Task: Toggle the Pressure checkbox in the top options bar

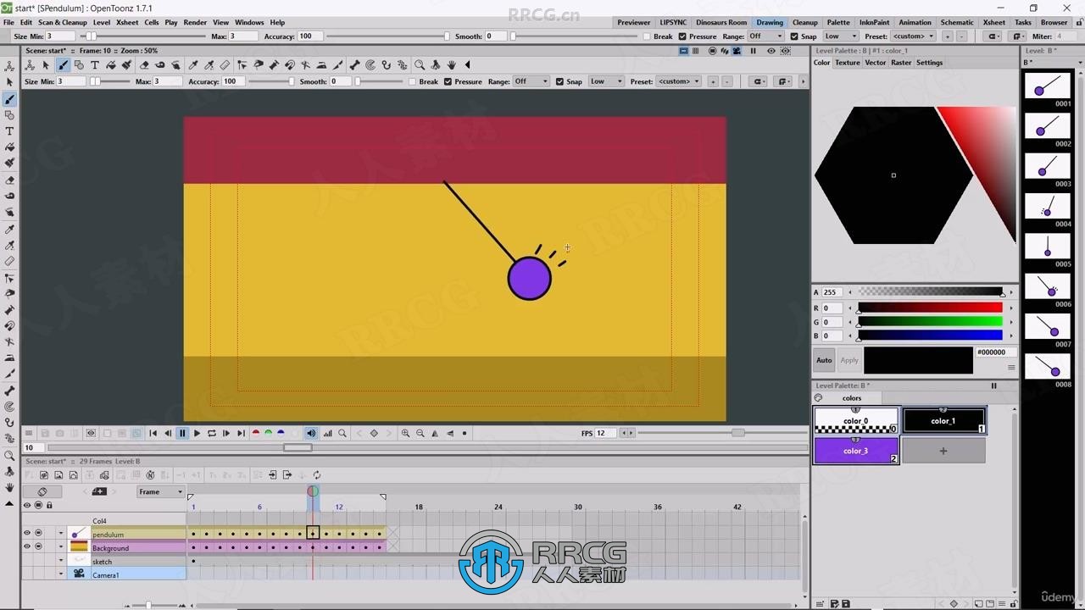Action: (682, 36)
